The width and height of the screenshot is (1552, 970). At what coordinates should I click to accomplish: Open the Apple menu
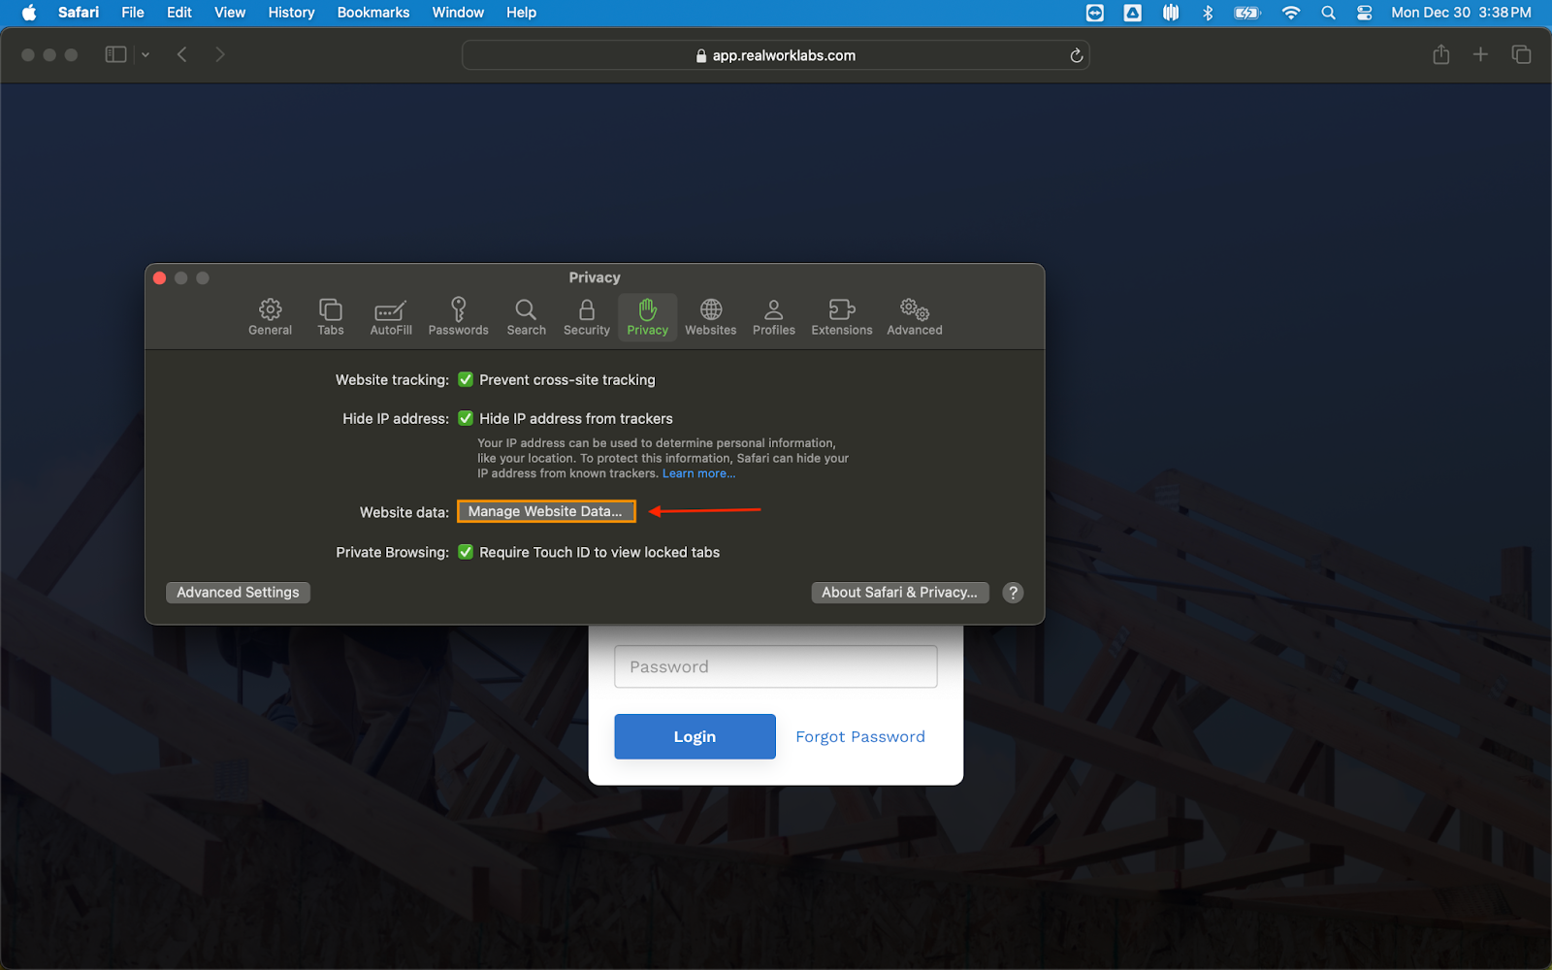pos(28,13)
